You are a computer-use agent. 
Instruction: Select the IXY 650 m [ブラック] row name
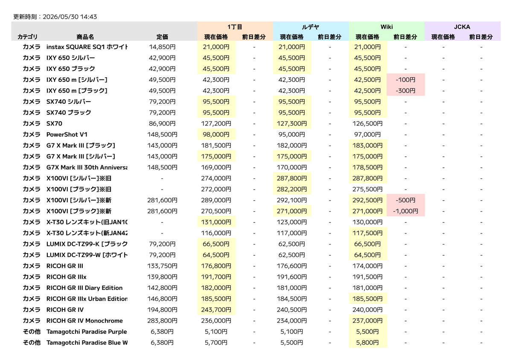pos(77,90)
